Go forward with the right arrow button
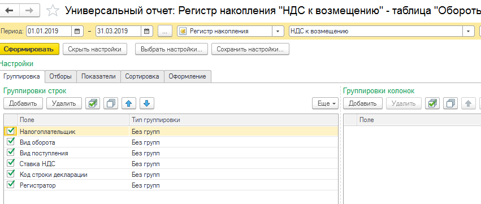 point(29,11)
